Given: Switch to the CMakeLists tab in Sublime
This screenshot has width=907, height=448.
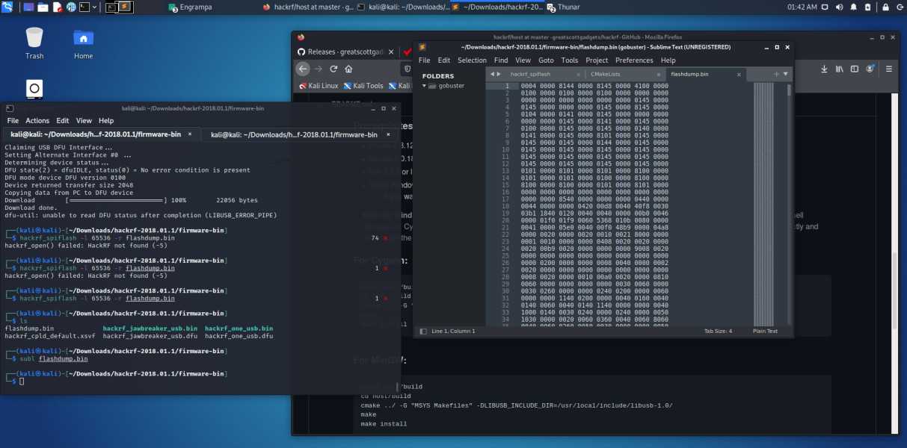Looking at the screenshot, I should [x=604, y=74].
